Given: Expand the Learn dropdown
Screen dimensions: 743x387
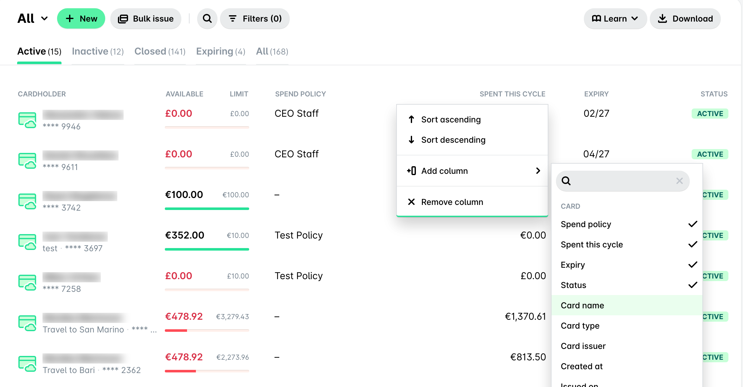Looking at the screenshot, I should point(615,19).
